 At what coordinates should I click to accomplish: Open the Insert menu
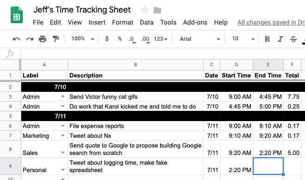point(97,22)
